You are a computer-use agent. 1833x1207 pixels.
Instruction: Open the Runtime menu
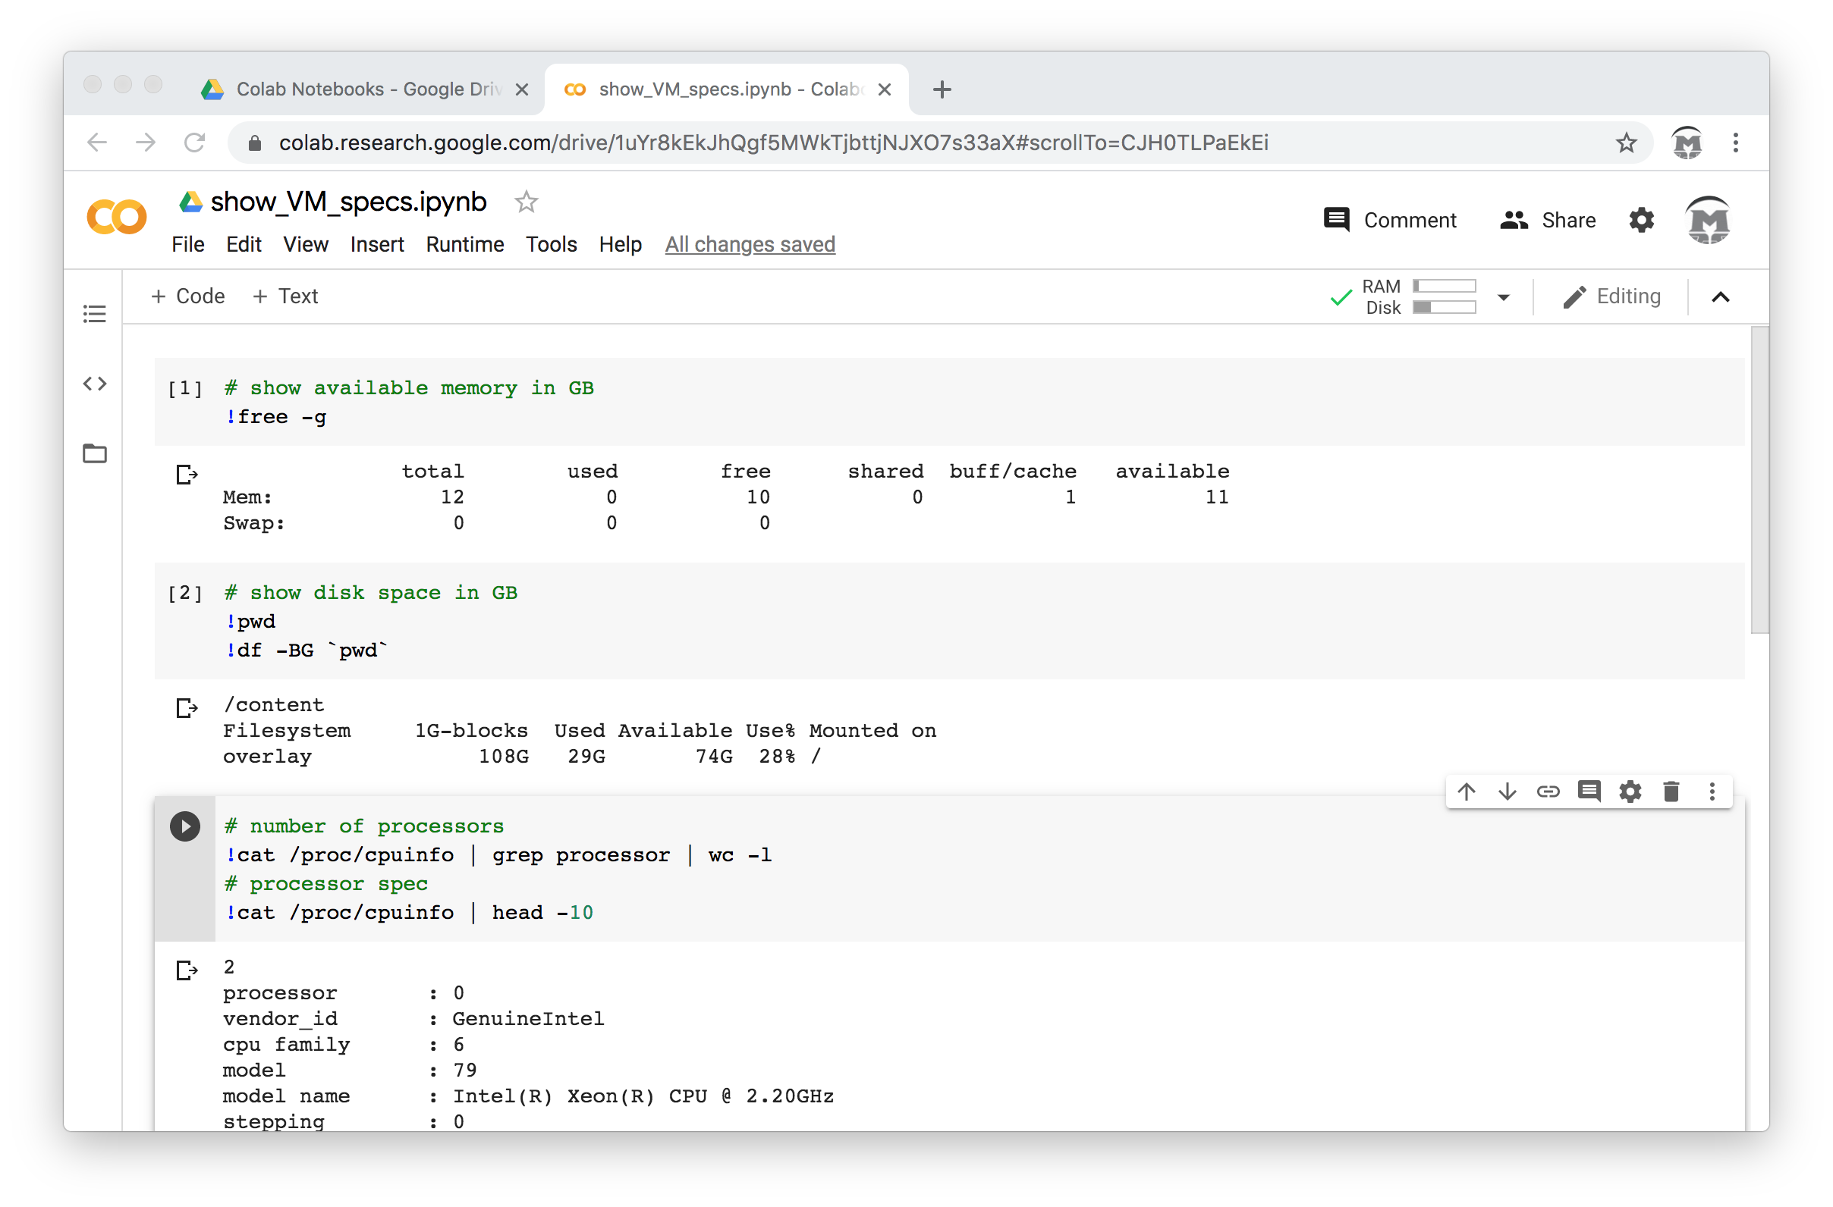pyautogui.click(x=464, y=245)
